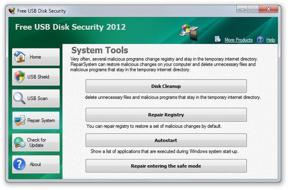Close the Free USB Disk Security window
This screenshot has height=190, width=288.
[268, 9]
